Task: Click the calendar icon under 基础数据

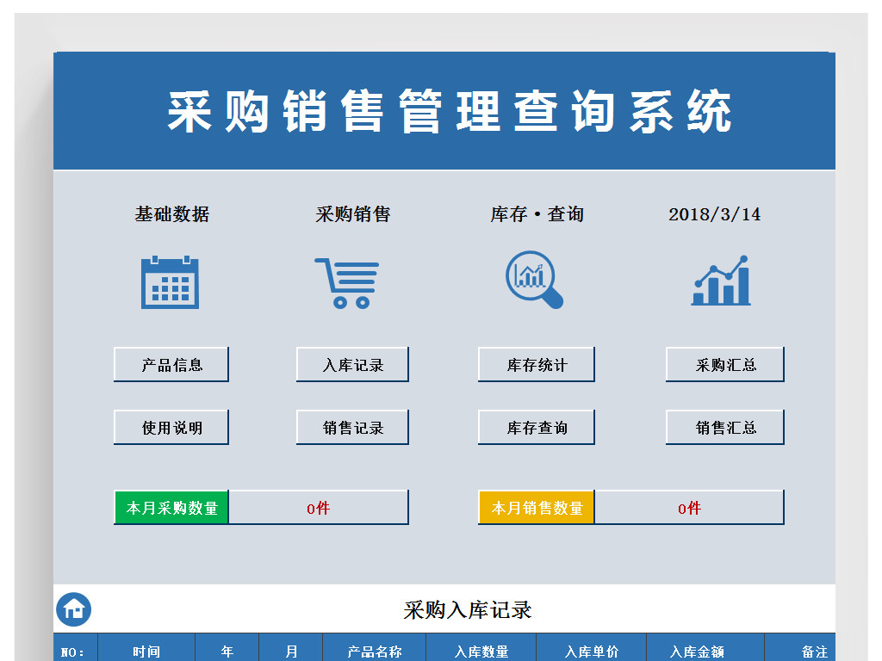Action: pyautogui.click(x=171, y=281)
